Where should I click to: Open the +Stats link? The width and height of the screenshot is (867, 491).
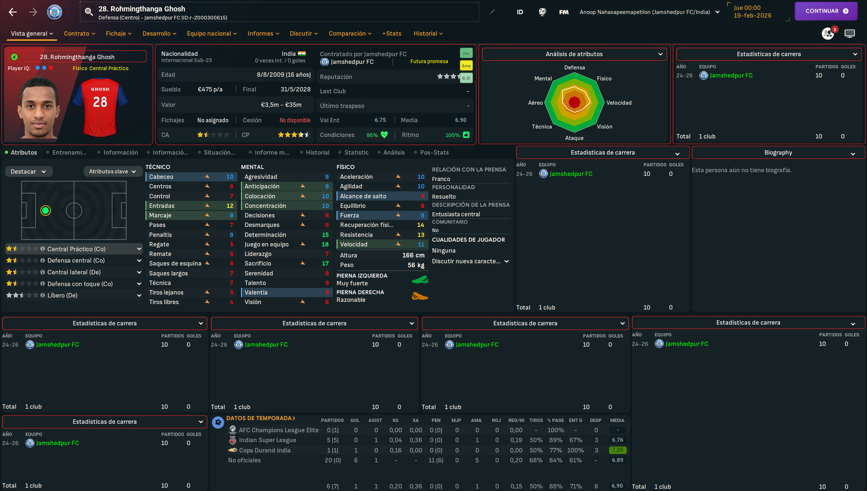pos(392,33)
